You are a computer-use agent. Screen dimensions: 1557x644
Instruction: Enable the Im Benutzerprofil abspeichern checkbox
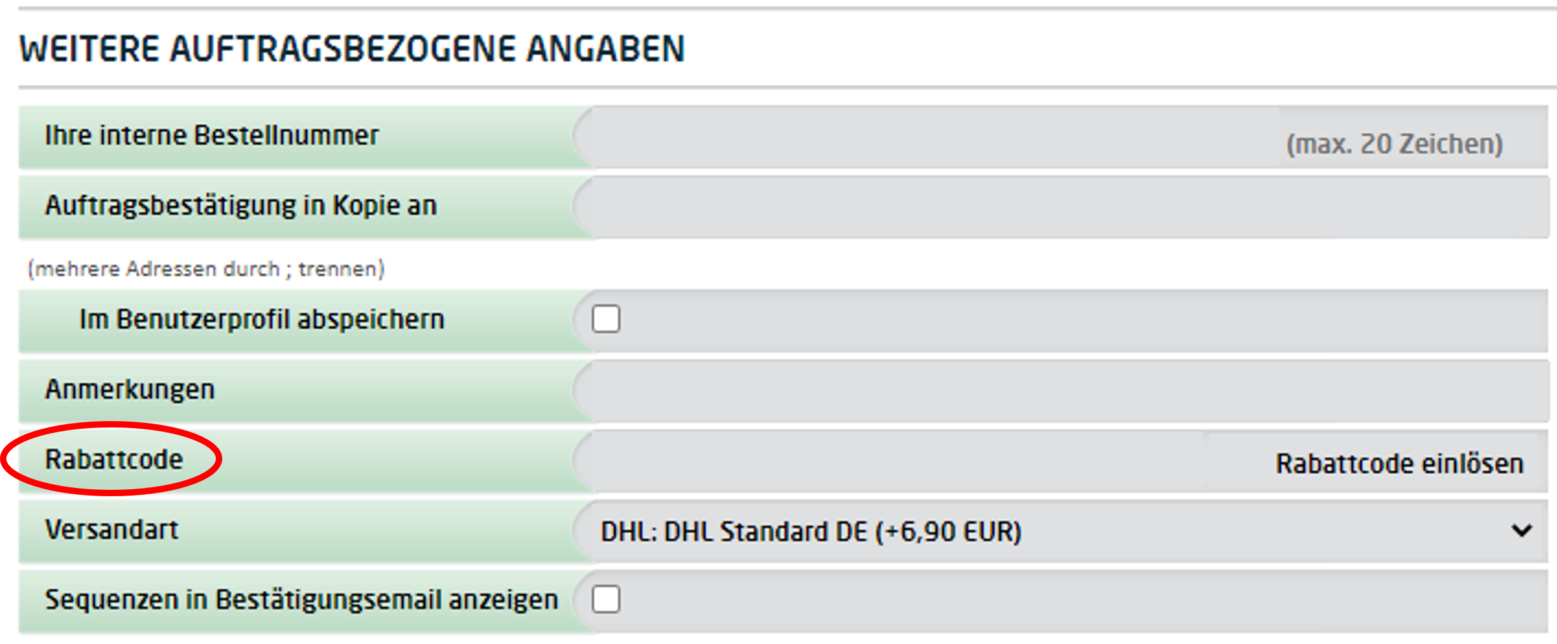(x=606, y=318)
